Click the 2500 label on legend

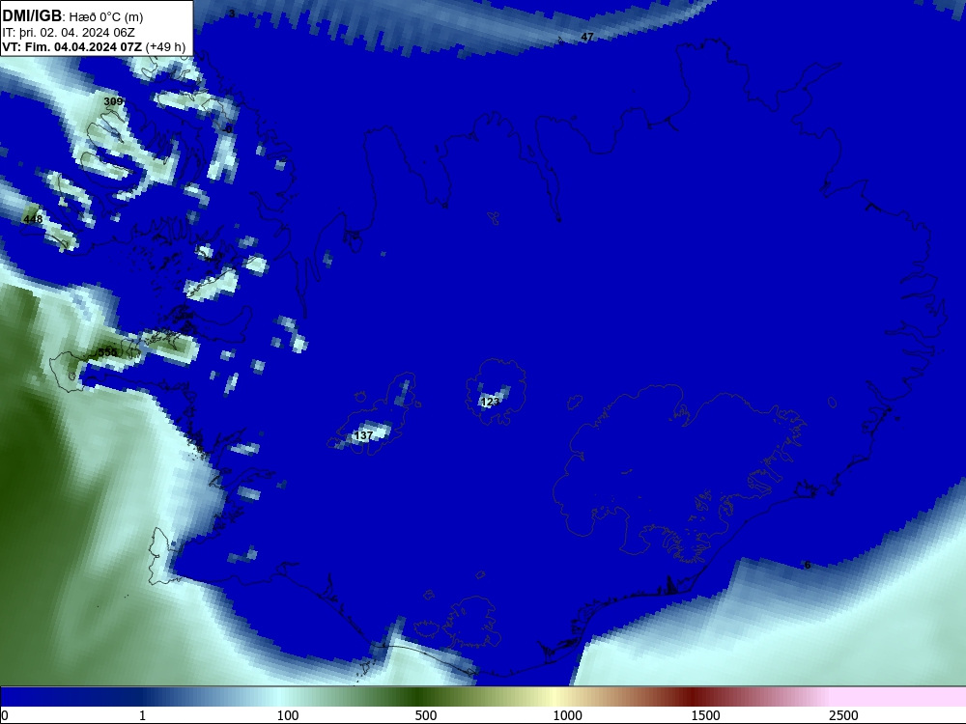[843, 715]
